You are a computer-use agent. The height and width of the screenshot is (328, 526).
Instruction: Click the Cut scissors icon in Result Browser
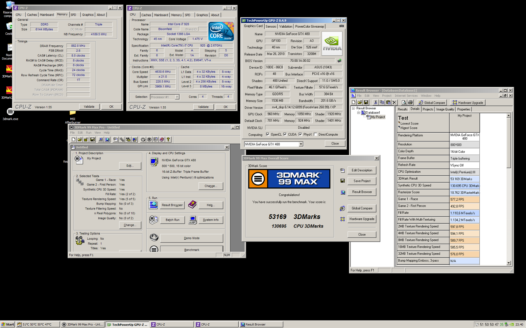pyautogui.click(x=376, y=102)
